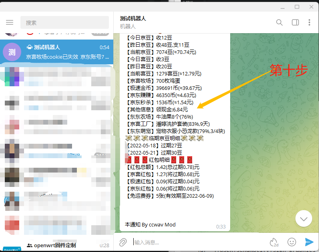The height and width of the screenshot is (252, 319).
Task: Focus the 输入消息 message input box
Action: tap(199, 242)
